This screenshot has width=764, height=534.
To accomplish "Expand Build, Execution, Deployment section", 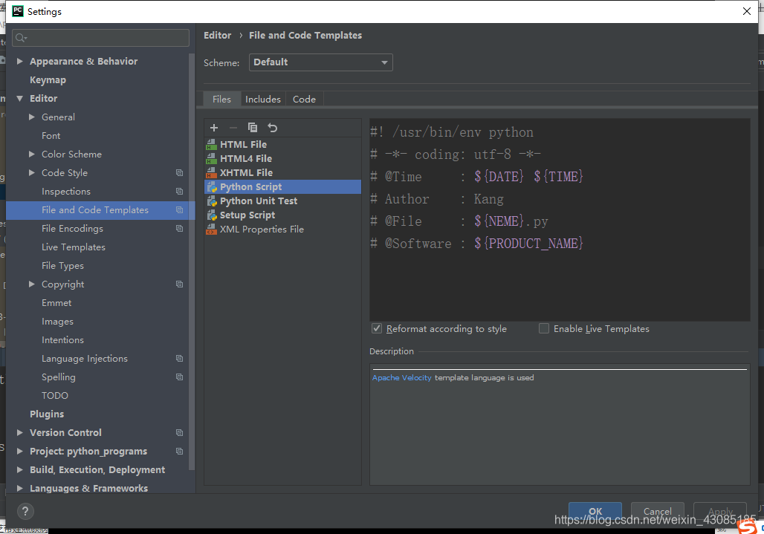I will pos(20,469).
